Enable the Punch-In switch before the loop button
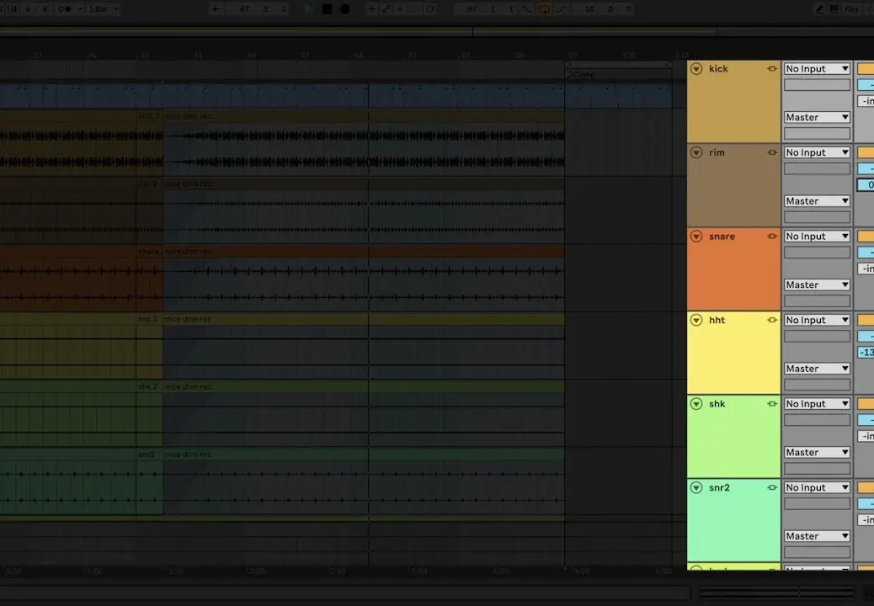This screenshot has width=874, height=606. pos(527,9)
